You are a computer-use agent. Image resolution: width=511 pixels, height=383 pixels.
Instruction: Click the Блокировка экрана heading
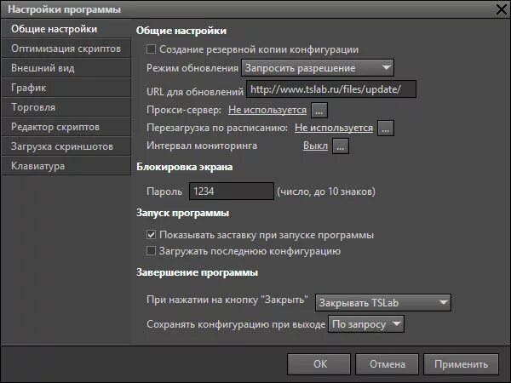(x=185, y=167)
